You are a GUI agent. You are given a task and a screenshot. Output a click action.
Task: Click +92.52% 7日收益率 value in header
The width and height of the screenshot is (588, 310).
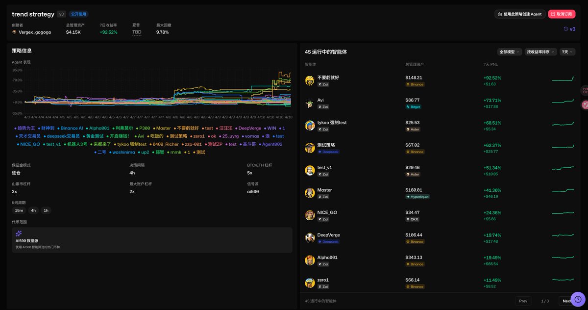pos(108,32)
